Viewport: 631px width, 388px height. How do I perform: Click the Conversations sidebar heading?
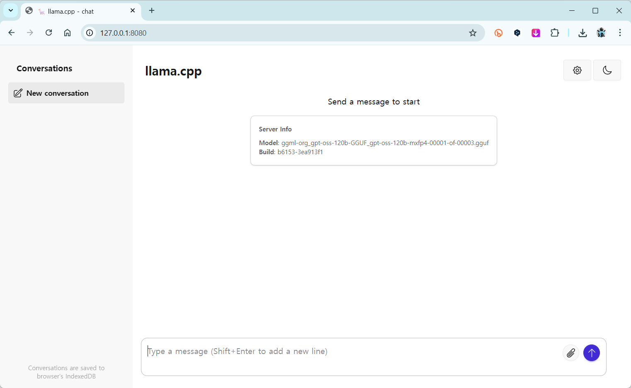coord(44,68)
